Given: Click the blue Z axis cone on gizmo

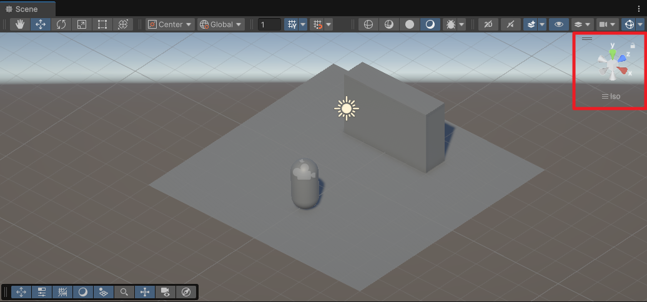Looking at the screenshot, I should [622, 59].
